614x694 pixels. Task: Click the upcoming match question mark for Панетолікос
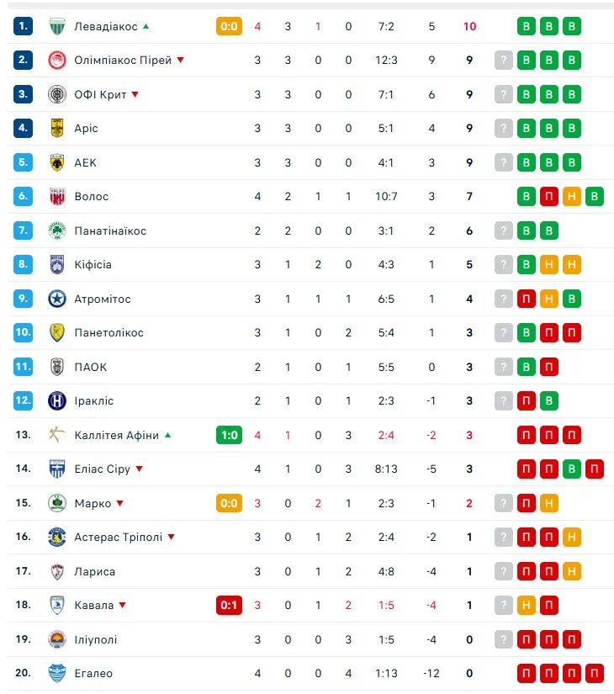click(504, 332)
